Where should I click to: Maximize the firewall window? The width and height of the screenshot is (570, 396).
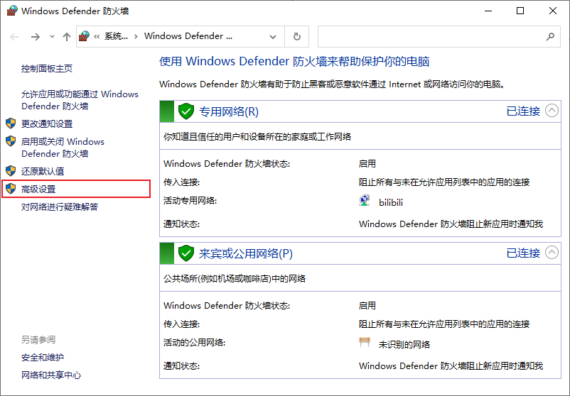coord(520,11)
